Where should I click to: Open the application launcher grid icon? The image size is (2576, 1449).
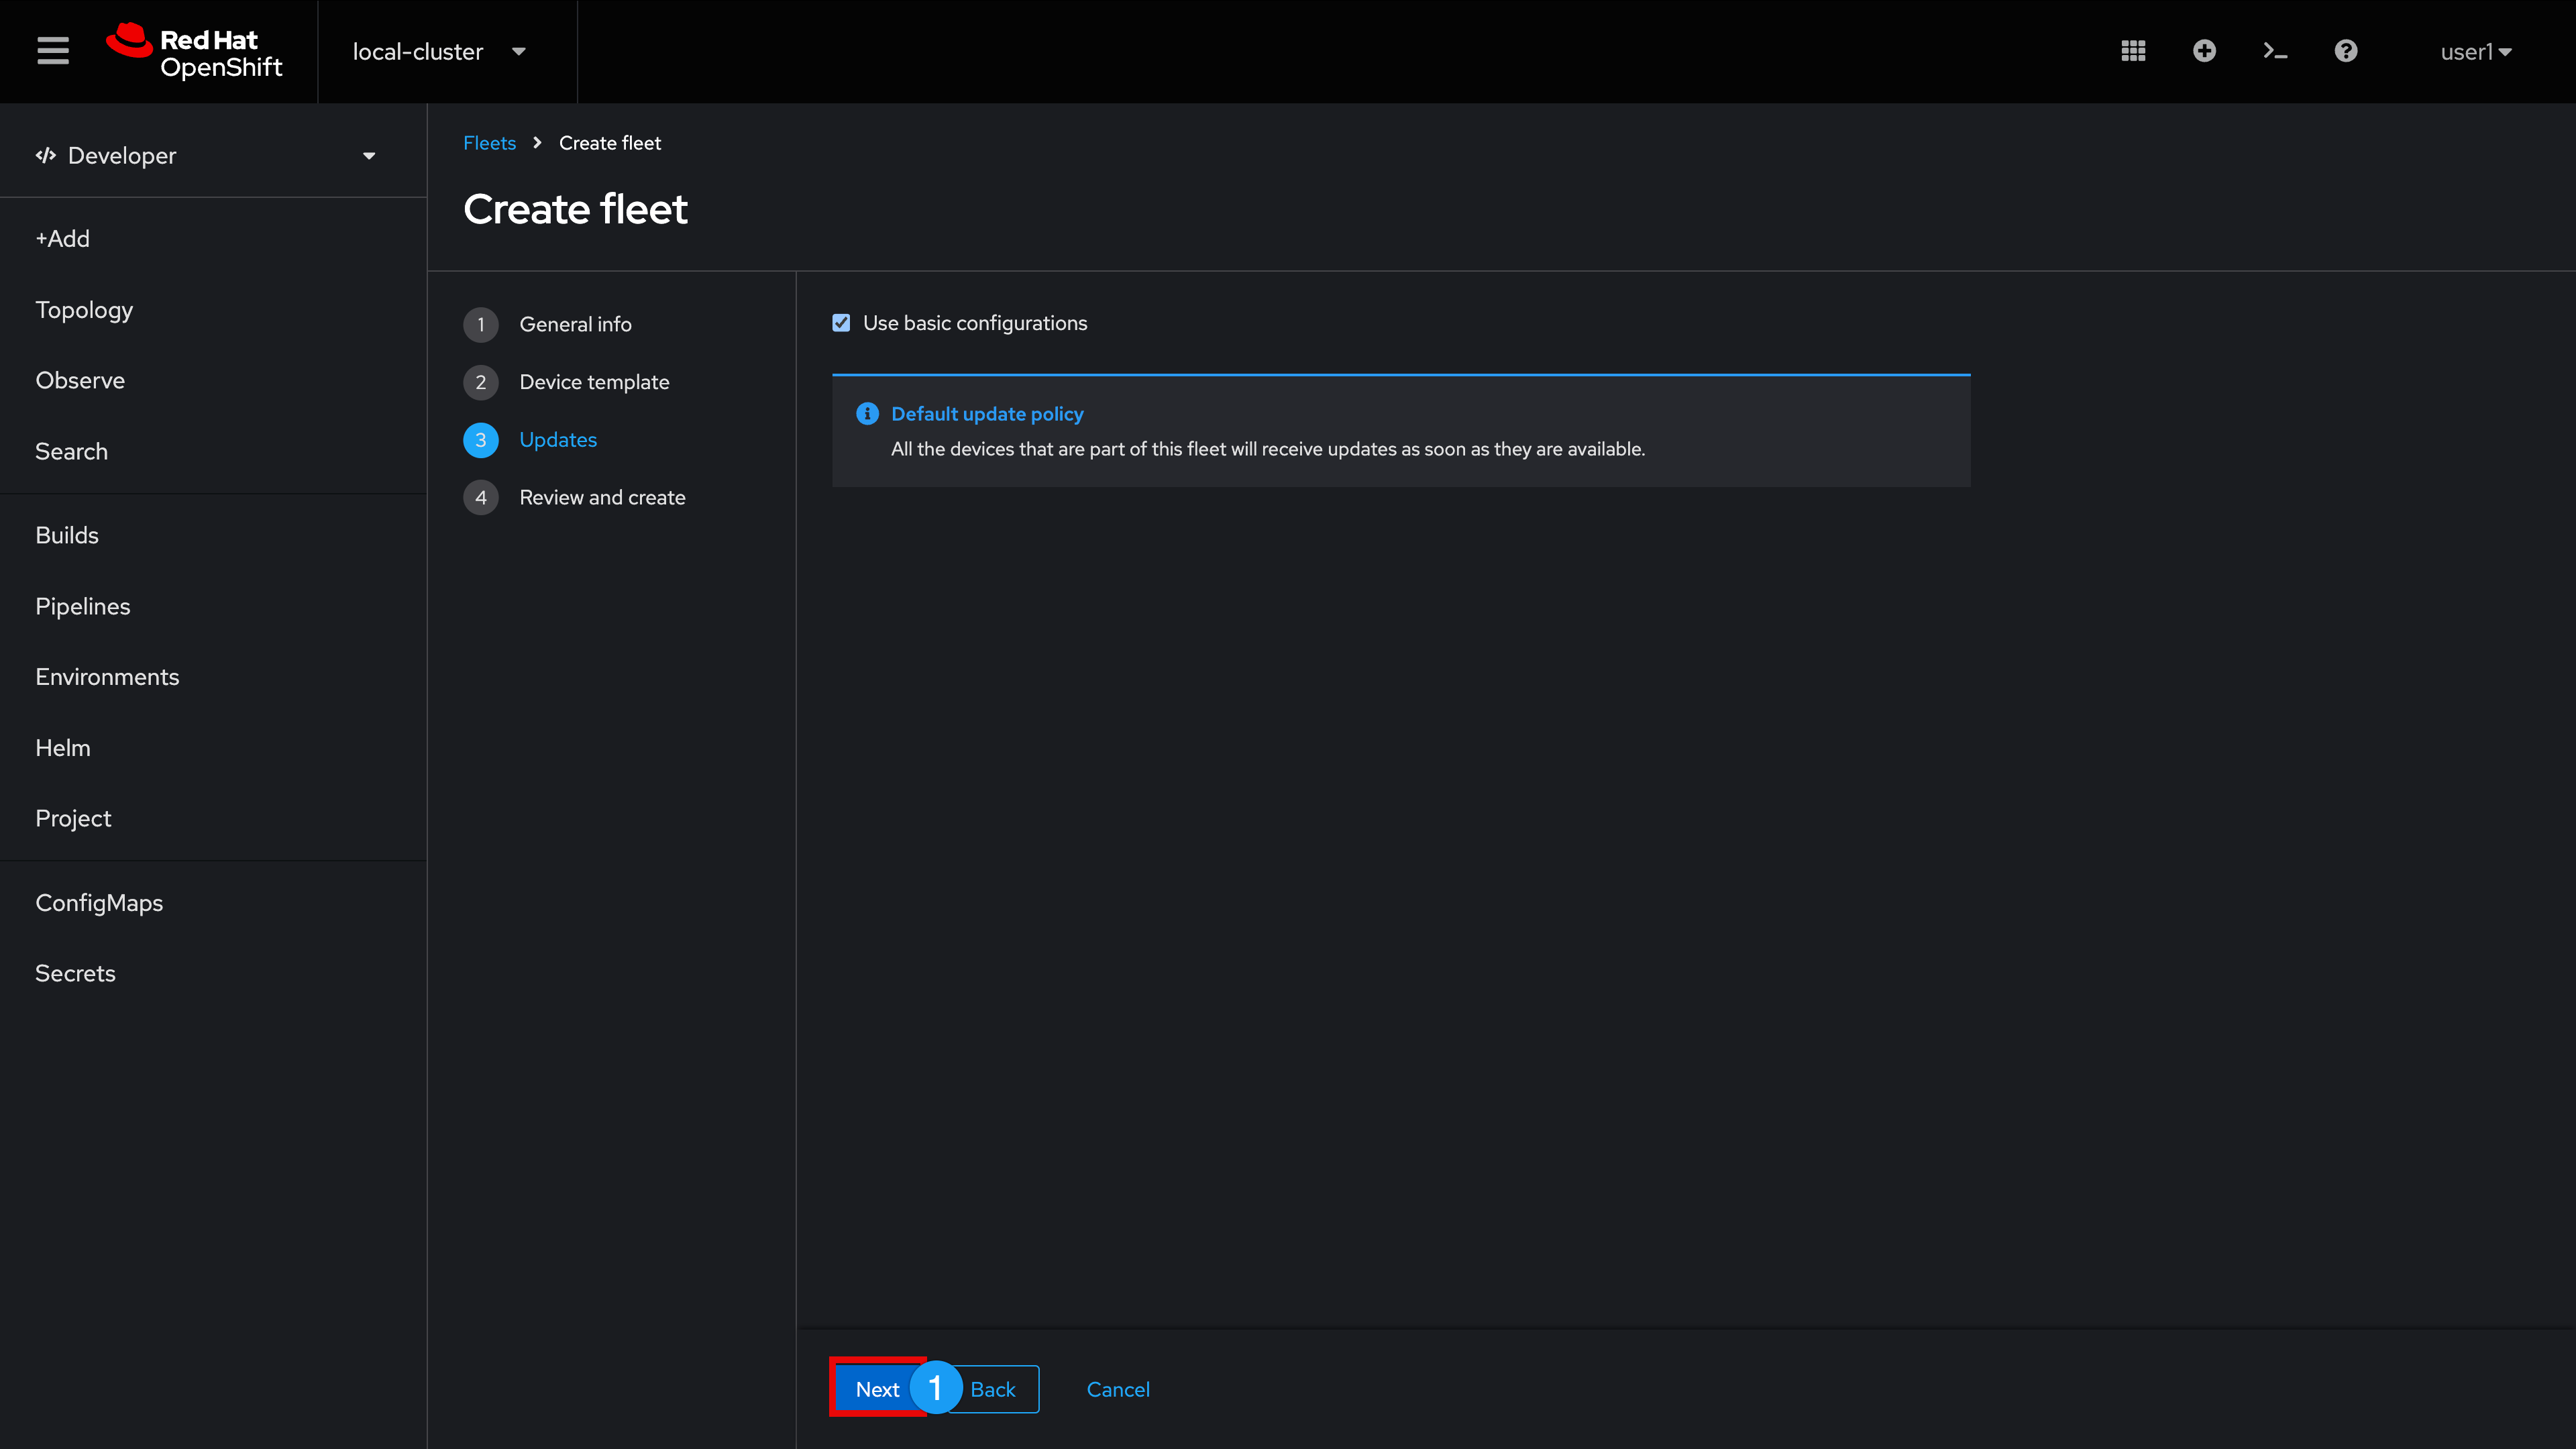tap(2133, 51)
